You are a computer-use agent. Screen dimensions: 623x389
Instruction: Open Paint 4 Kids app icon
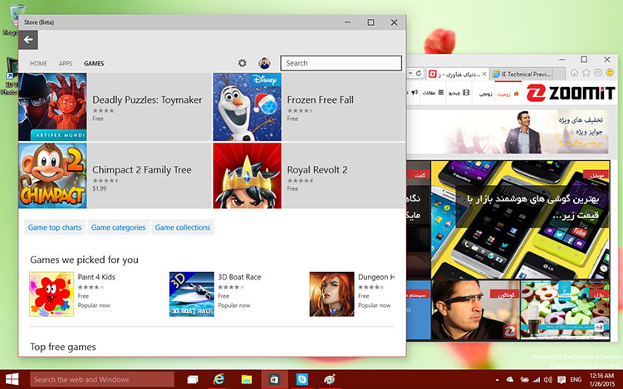[47, 294]
